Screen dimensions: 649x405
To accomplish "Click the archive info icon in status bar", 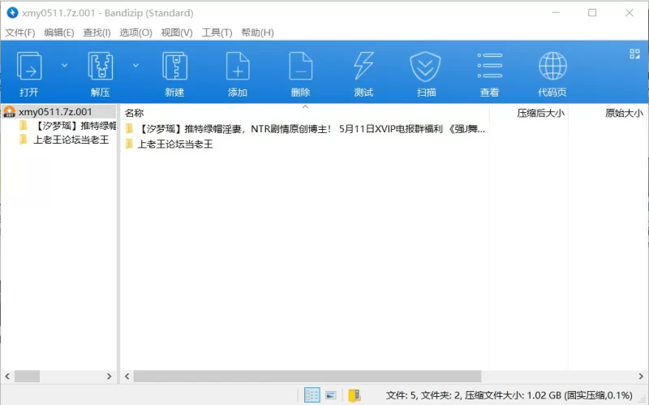I will [355, 395].
